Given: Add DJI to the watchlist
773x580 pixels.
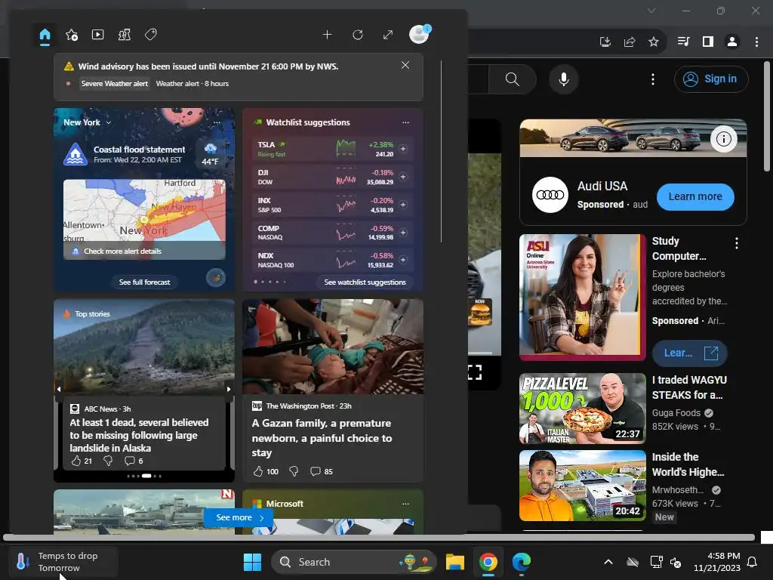Looking at the screenshot, I should click(403, 177).
